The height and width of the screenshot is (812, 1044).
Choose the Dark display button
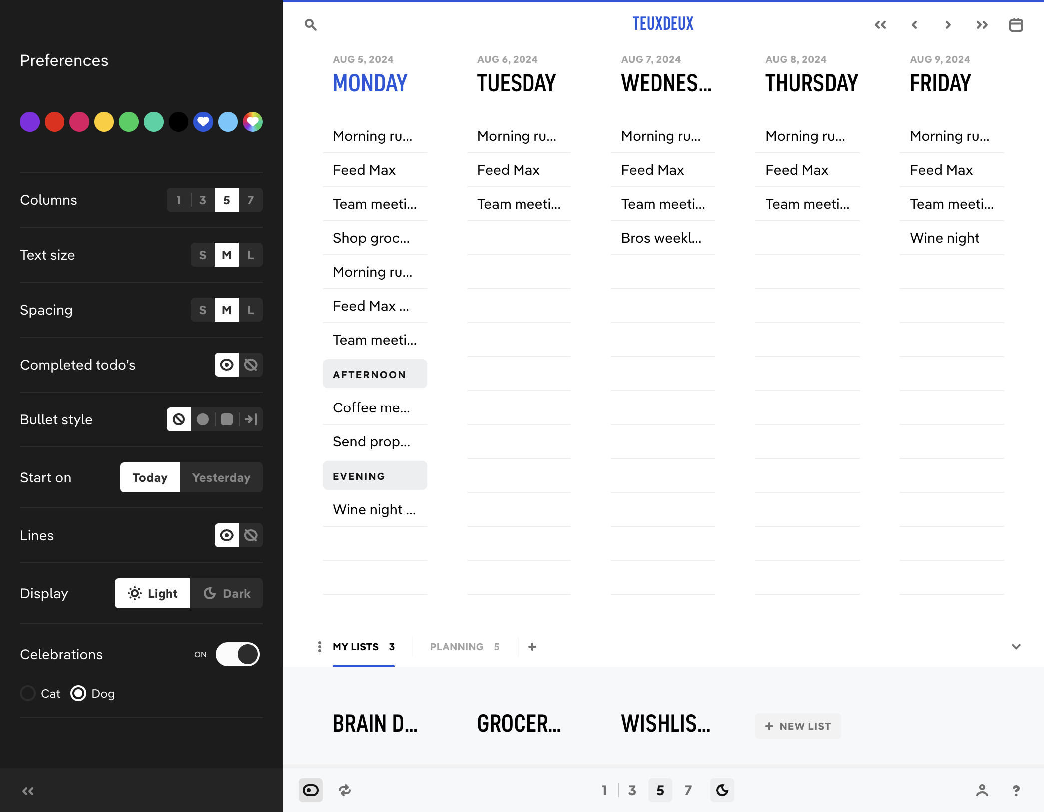coord(227,593)
